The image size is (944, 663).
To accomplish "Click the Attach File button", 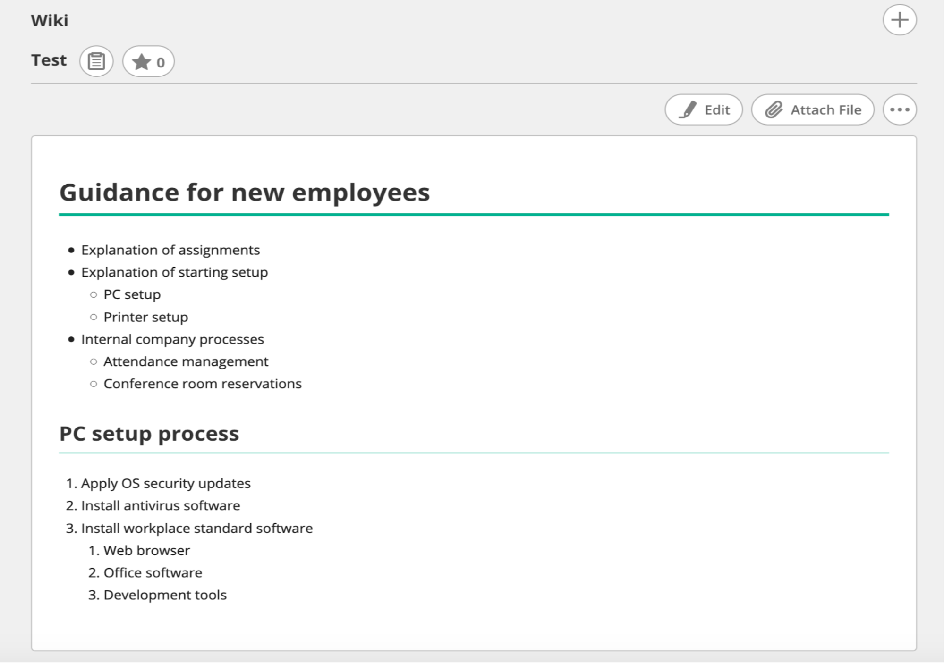I will tap(812, 109).
